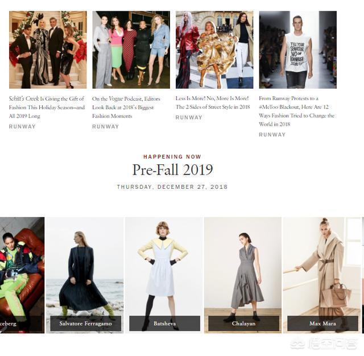
Task: Click the Batsheva model in white dress photo
Action: (164, 267)
